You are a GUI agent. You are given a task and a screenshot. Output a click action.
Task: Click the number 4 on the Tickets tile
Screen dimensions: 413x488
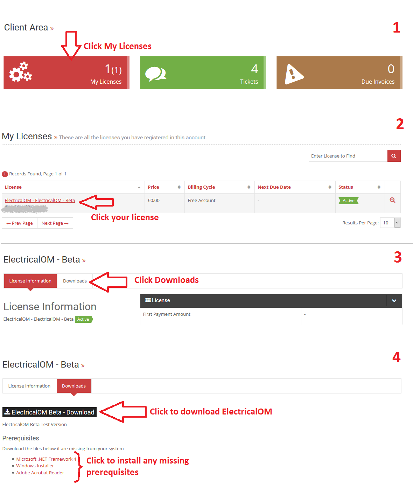pyautogui.click(x=254, y=69)
